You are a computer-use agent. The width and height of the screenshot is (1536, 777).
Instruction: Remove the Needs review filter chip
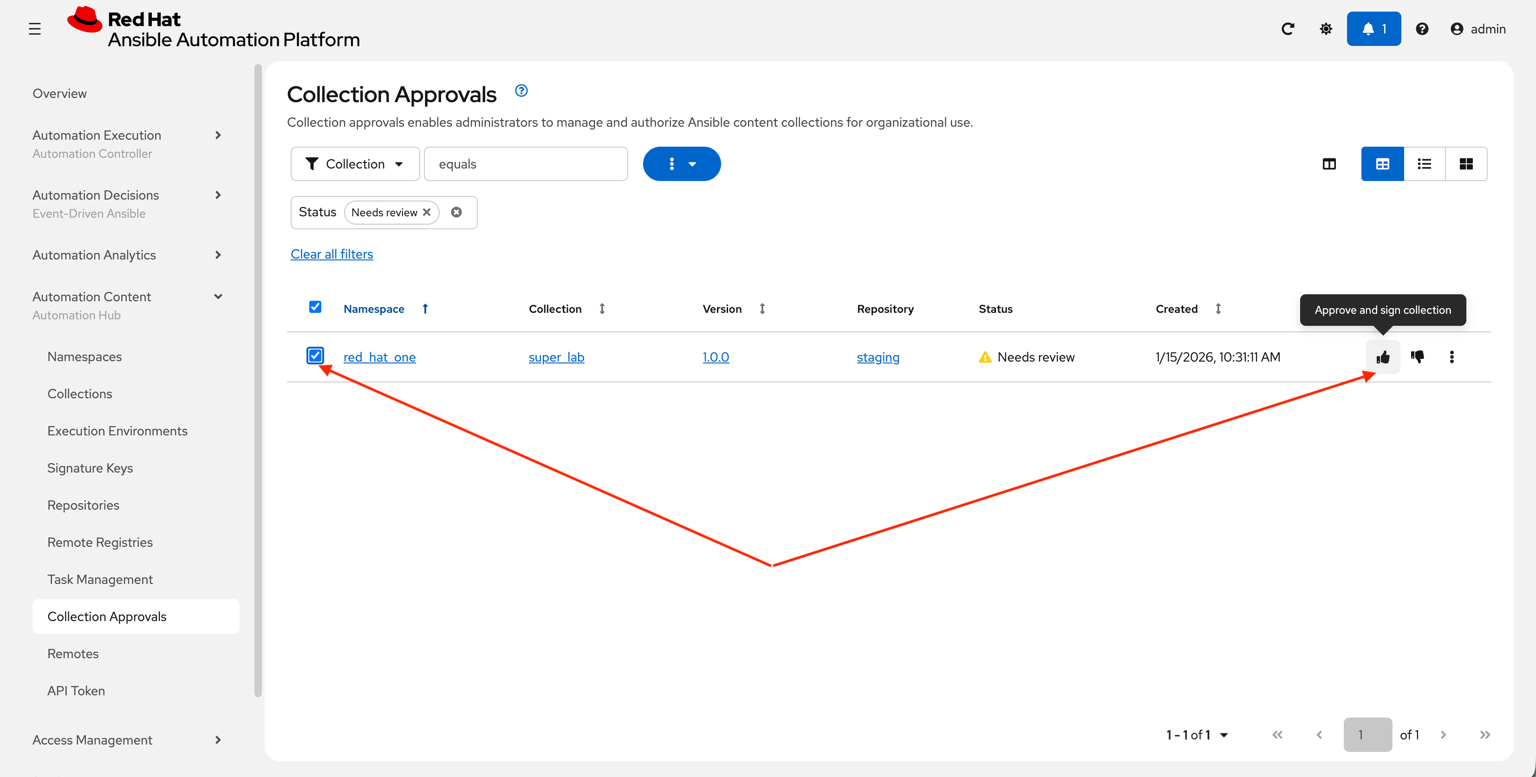[427, 212]
